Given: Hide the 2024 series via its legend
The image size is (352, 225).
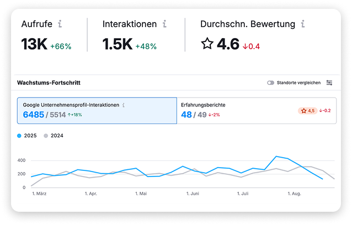Looking at the screenshot, I should tap(54, 135).
